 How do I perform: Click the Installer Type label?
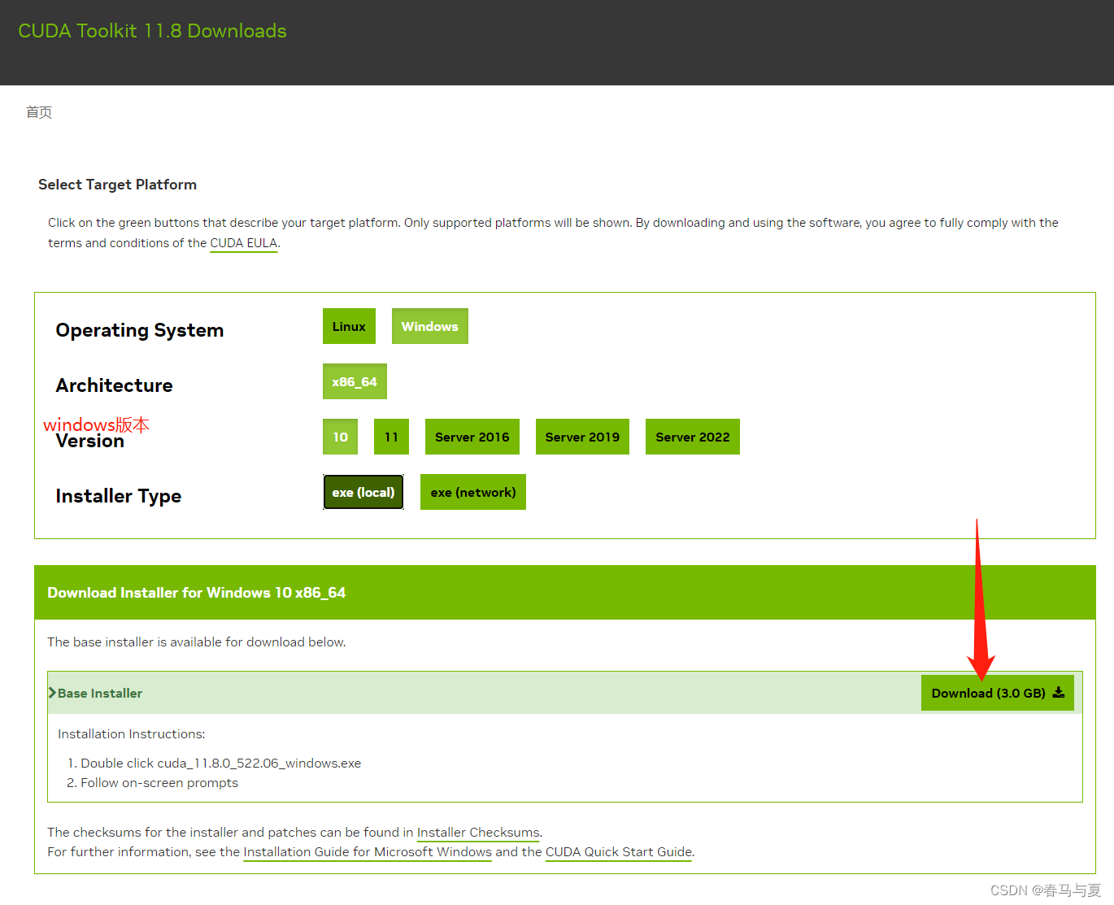tap(119, 496)
